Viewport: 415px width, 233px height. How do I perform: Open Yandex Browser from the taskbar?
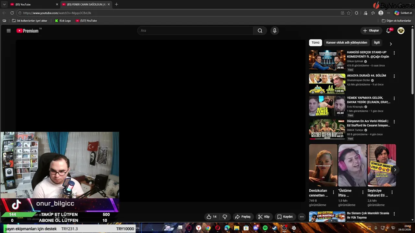198,228
